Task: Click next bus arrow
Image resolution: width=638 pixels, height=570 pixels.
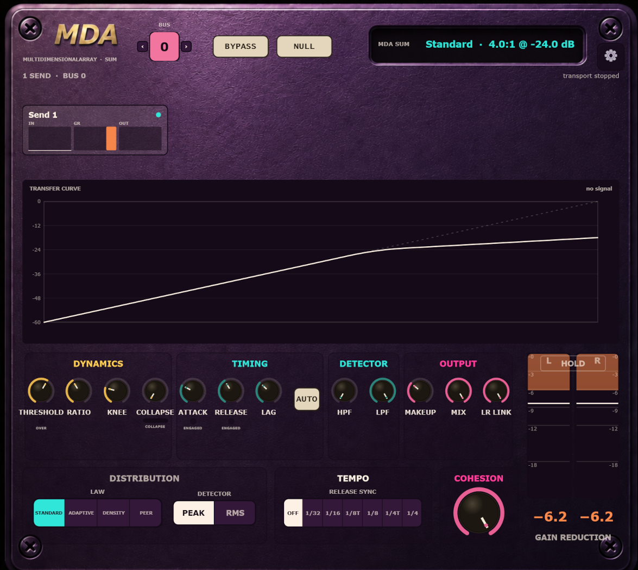Action: tap(186, 46)
